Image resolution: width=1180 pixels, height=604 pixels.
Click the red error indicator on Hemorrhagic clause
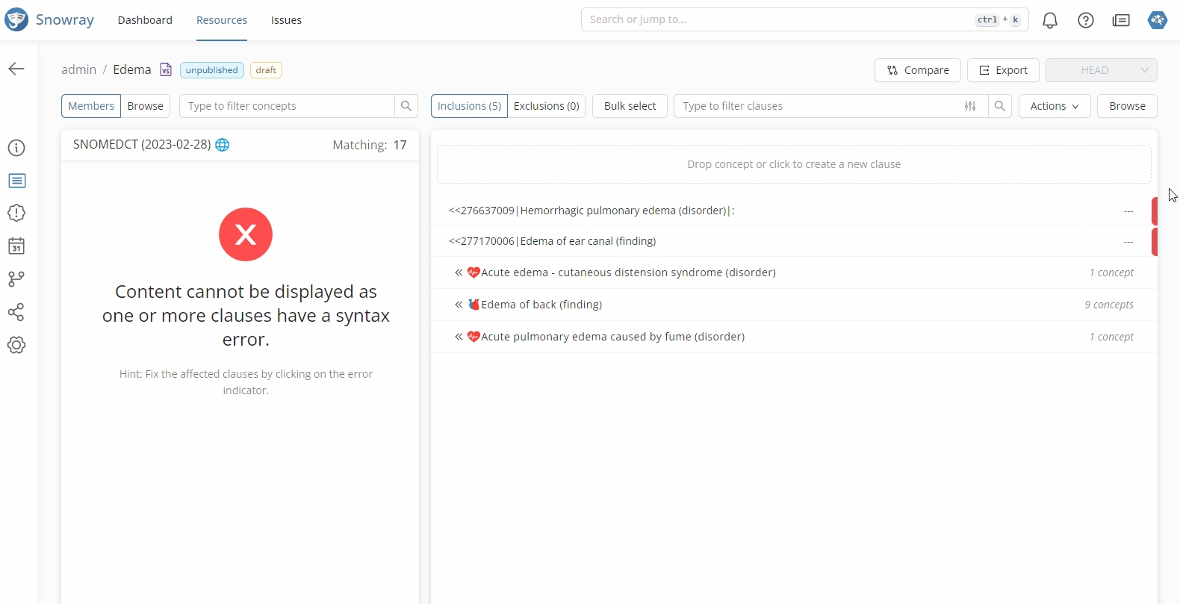1154,211
